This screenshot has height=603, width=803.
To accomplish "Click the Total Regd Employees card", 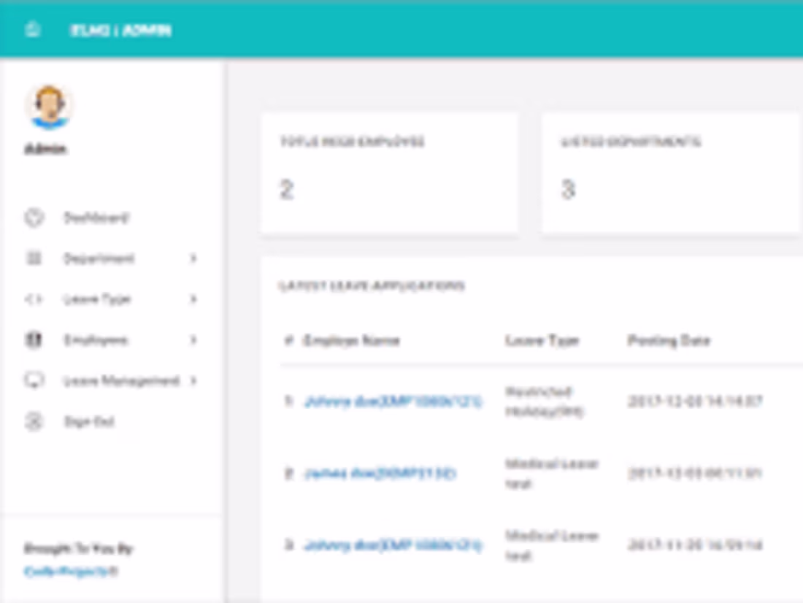I will coord(389,173).
